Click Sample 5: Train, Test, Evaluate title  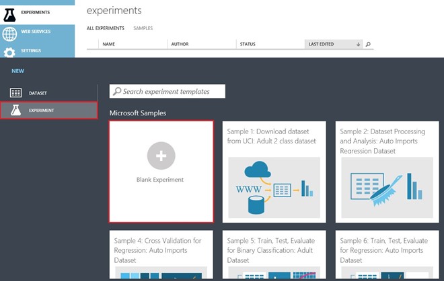point(270,250)
